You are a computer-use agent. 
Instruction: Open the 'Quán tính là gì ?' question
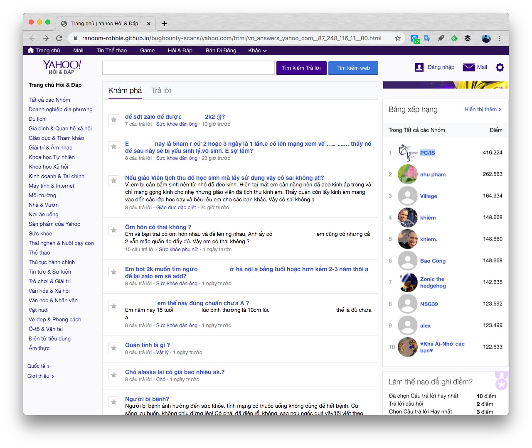[147, 345]
